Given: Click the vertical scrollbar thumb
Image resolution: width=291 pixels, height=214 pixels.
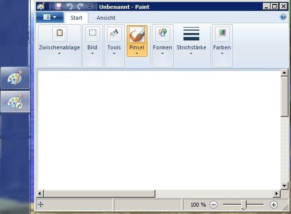Looking at the screenshot, I should 284,96.
